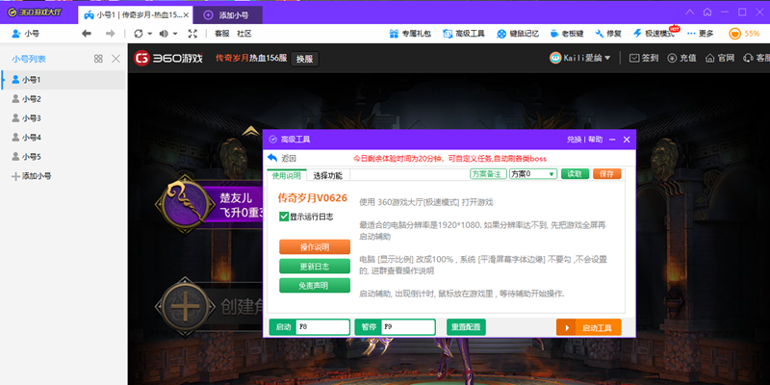770x385 pixels.
Task: Open 专属礼包 gift pack
Action: [x=410, y=34]
